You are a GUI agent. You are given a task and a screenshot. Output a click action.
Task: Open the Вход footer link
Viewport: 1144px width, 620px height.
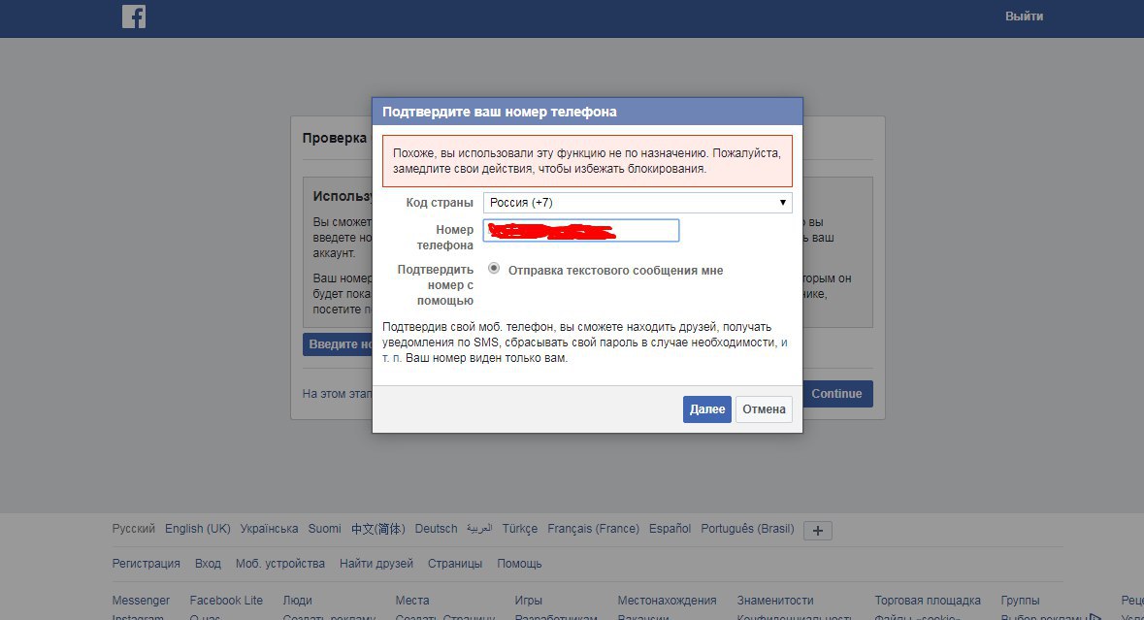[x=208, y=564]
